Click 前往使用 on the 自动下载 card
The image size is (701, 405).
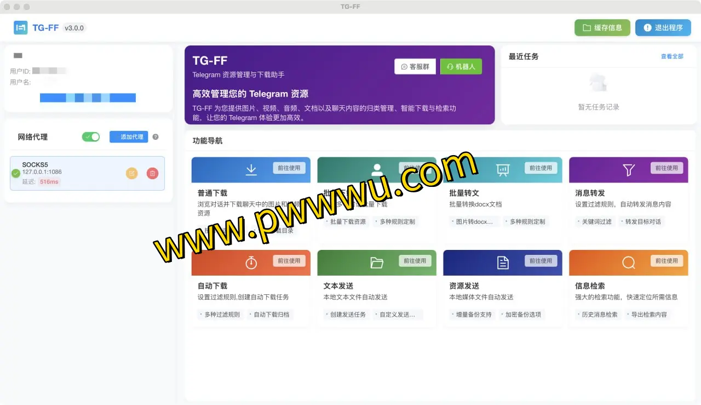(x=289, y=261)
